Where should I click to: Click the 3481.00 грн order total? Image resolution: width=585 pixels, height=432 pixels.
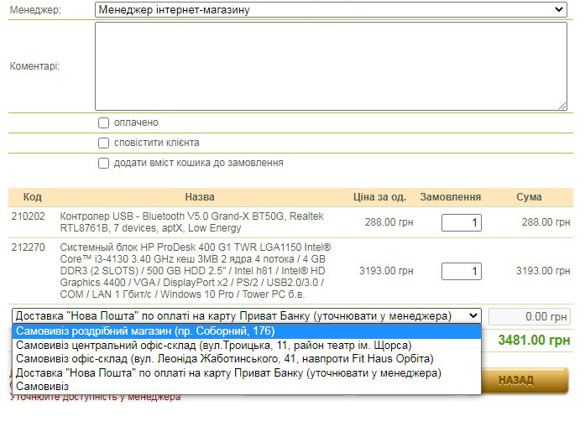pyautogui.click(x=534, y=341)
